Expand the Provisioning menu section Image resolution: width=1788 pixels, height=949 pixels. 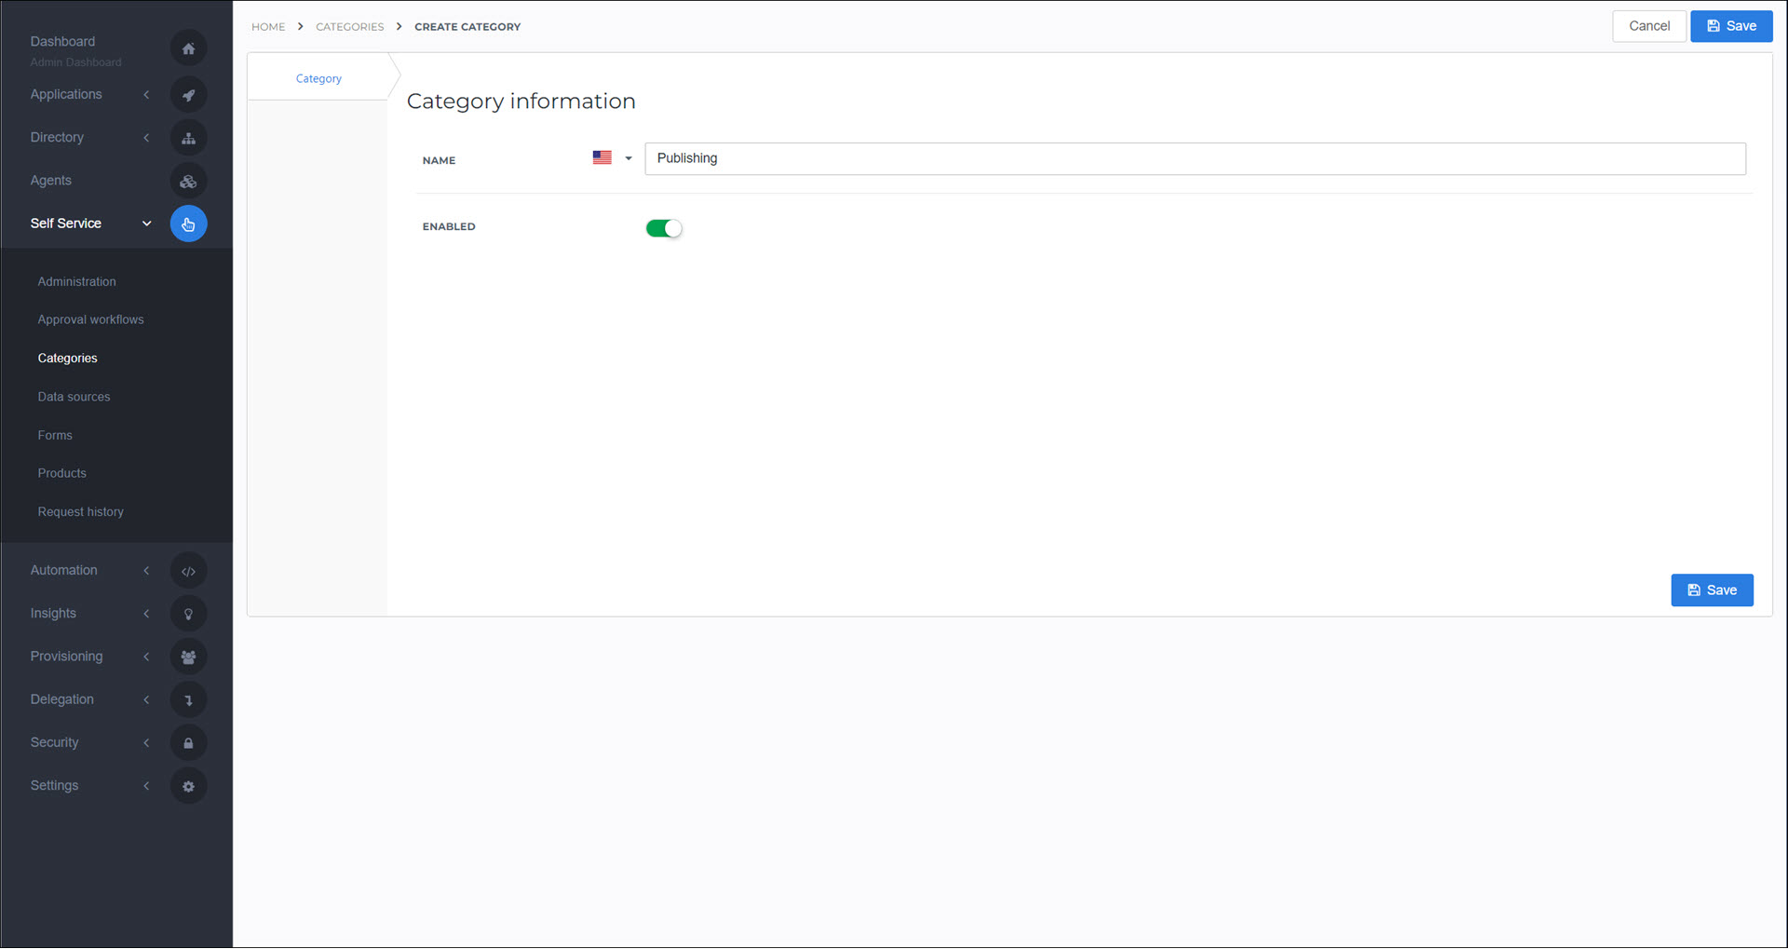pyautogui.click(x=146, y=657)
